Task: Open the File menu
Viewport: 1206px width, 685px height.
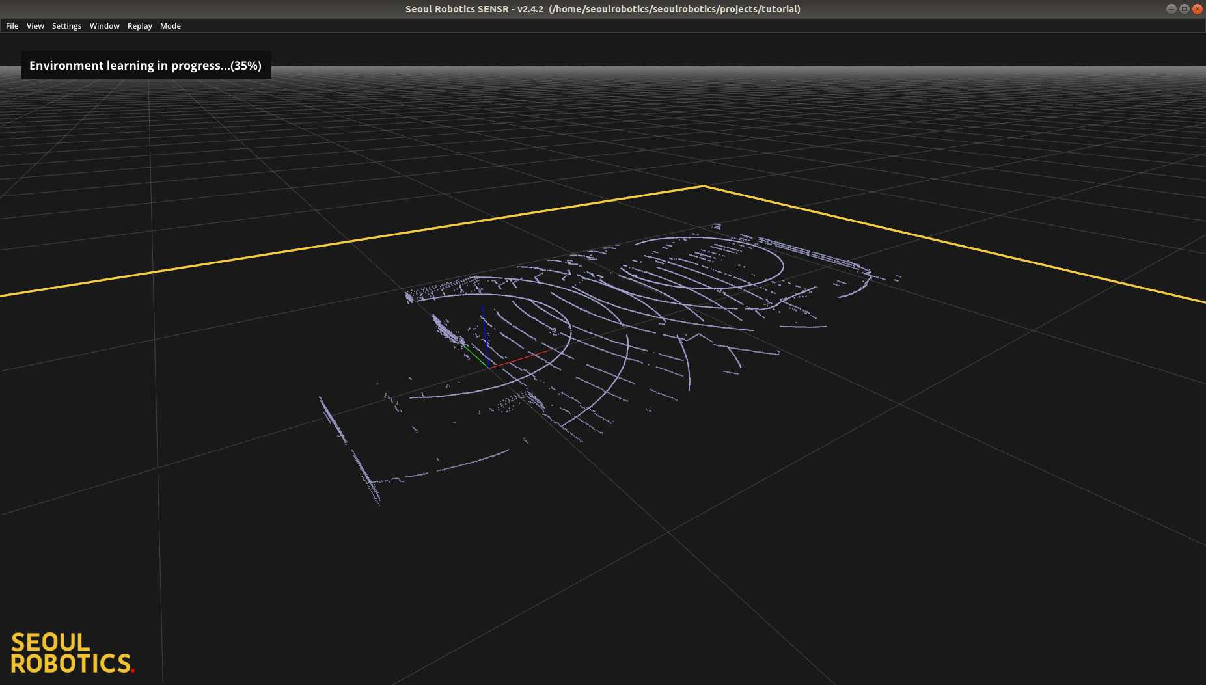Action: click(12, 26)
